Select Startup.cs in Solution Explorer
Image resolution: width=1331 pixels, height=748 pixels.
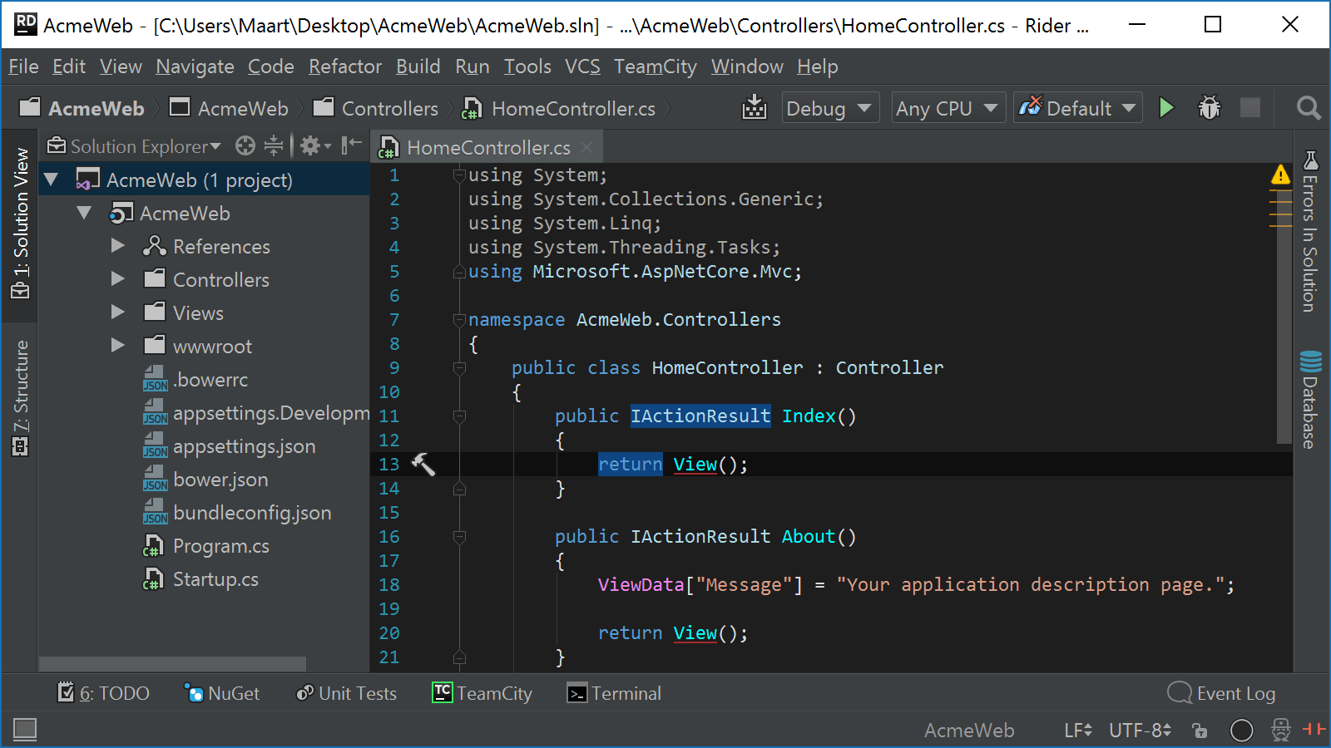pyautogui.click(x=201, y=579)
